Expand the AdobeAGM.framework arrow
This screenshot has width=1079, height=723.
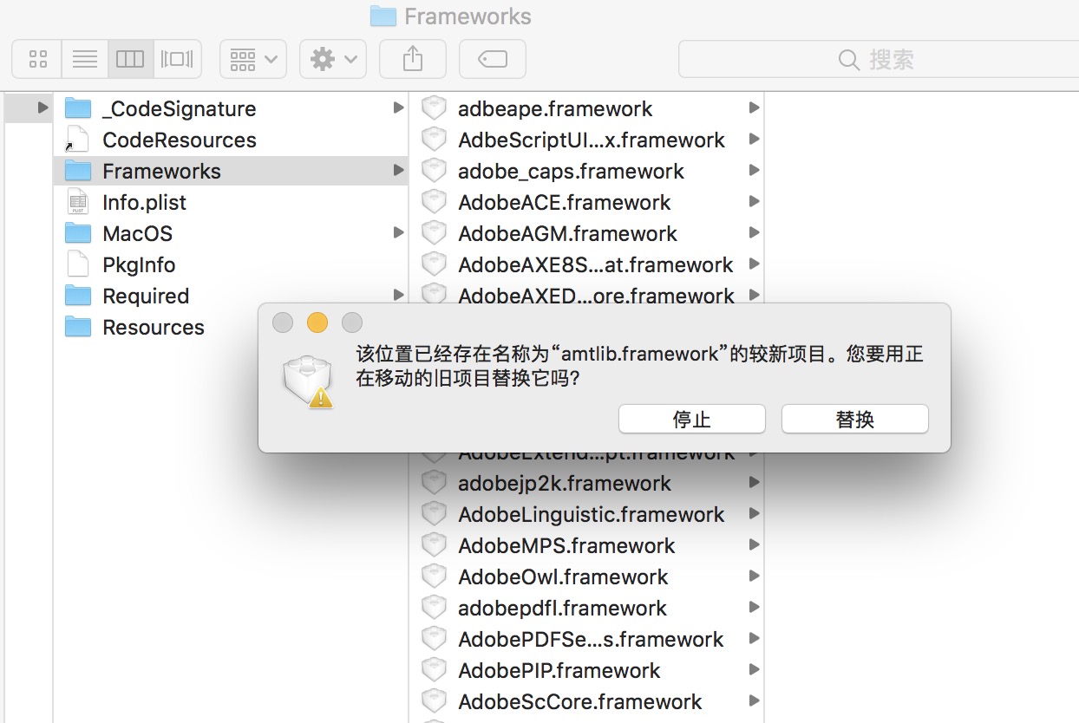tap(754, 232)
